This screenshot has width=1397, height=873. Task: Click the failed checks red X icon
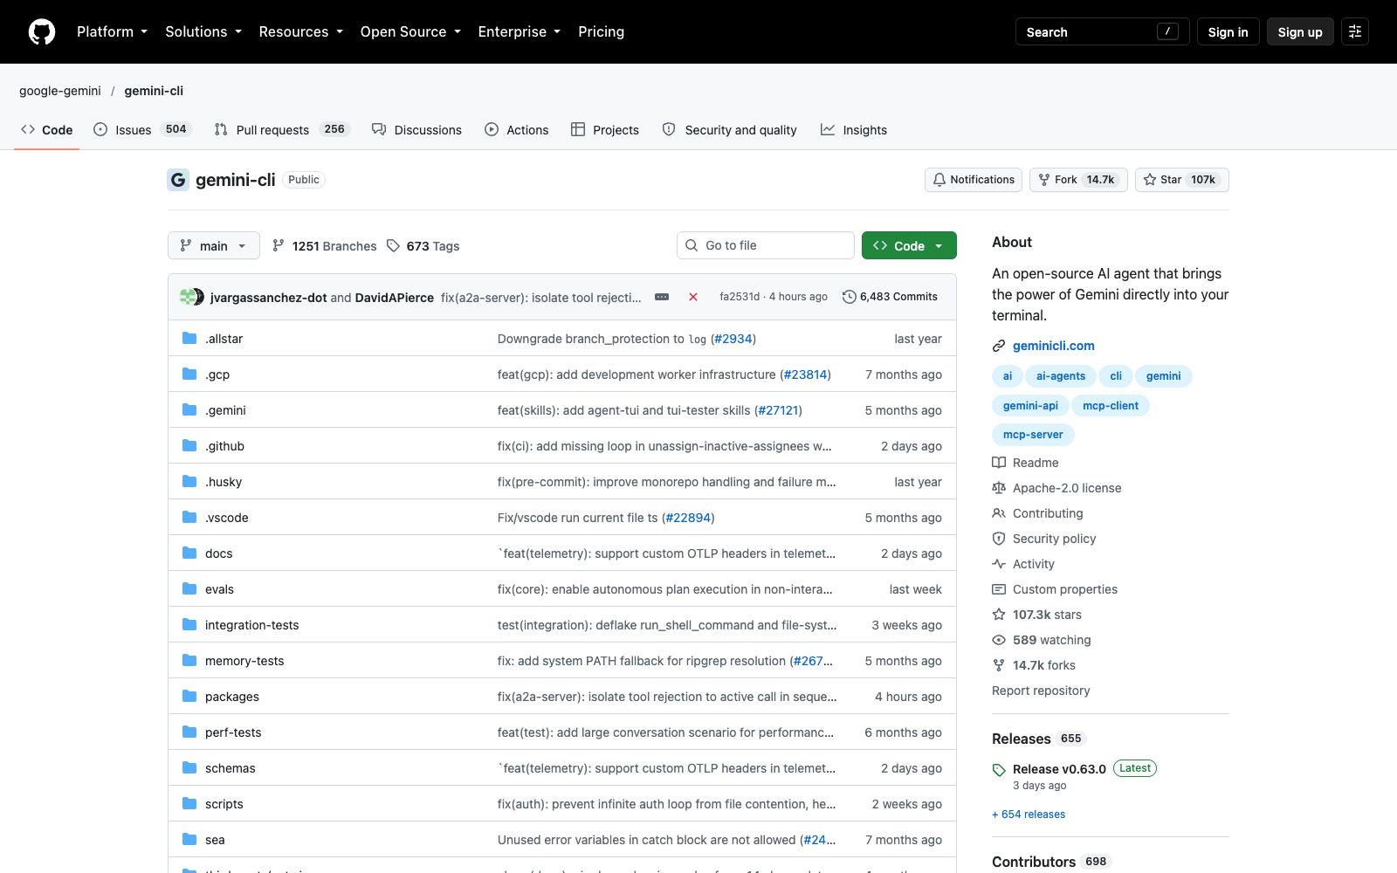click(x=693, y=297)
